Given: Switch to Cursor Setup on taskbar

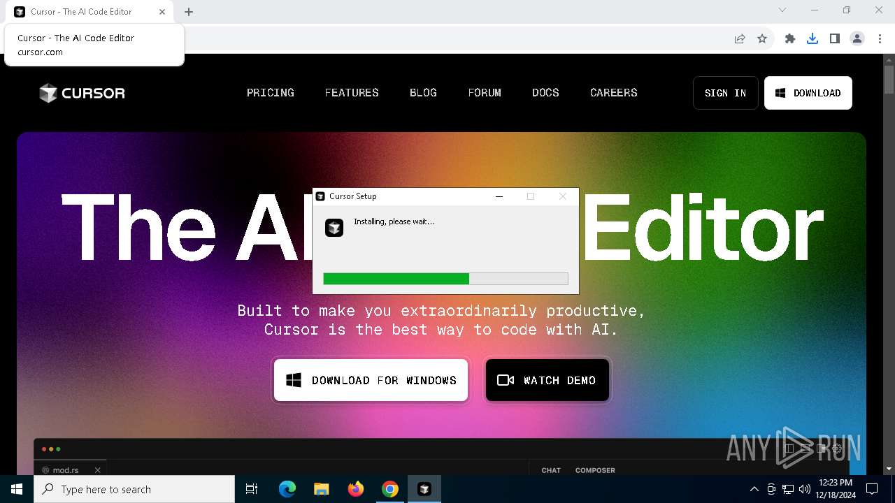Looking at the screenshot, I should [x=424, y=489].
